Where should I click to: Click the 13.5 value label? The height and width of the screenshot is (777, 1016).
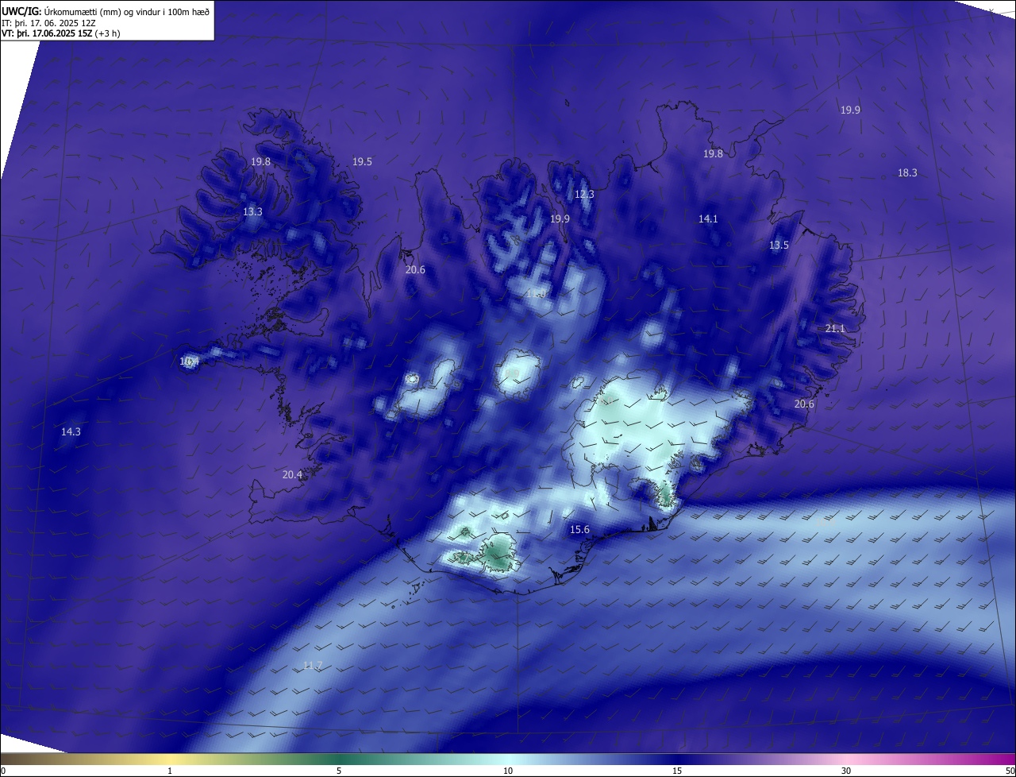point(779,245)
